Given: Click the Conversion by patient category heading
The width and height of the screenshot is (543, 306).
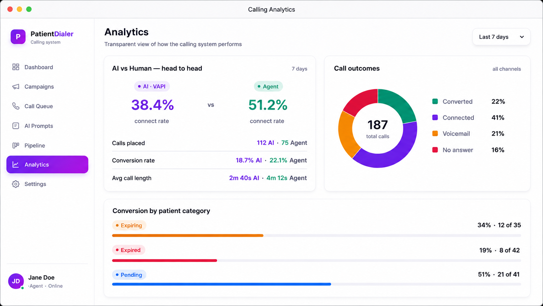Looking at the screenshot, I should (x=161, y=211).
